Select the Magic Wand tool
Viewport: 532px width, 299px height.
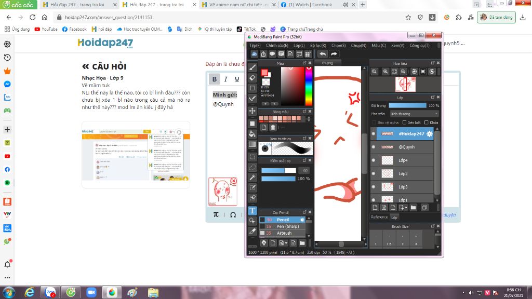[252, 178]
